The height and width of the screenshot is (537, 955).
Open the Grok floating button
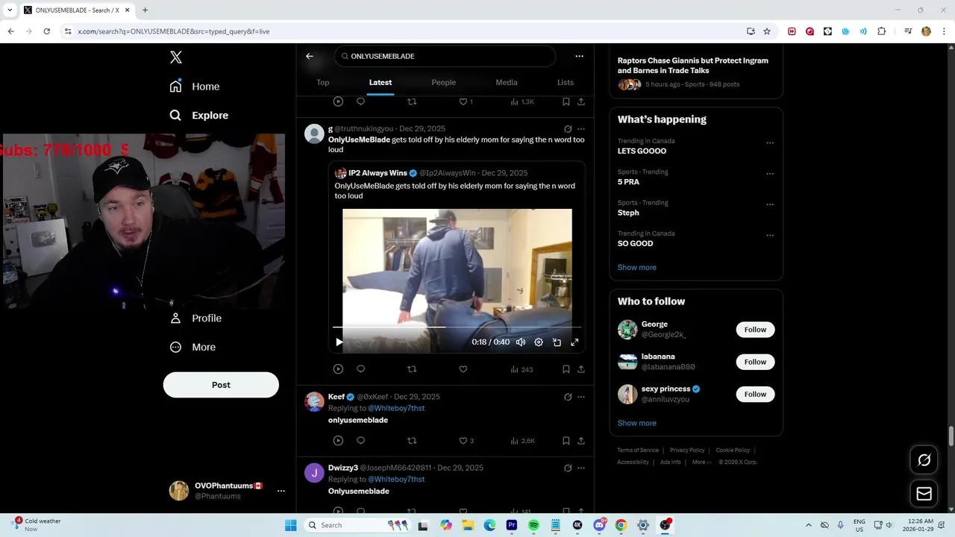924,460
